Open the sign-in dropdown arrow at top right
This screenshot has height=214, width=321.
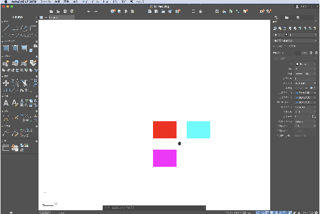[317, 6]
